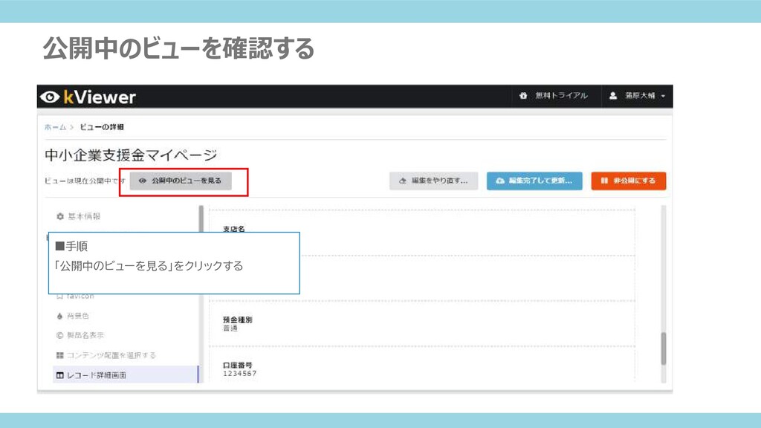The height and width of the screenshot is (428, 761).
Task: Click the copyright icon beside 製品名表示
Action: click(x=59, y=335)
